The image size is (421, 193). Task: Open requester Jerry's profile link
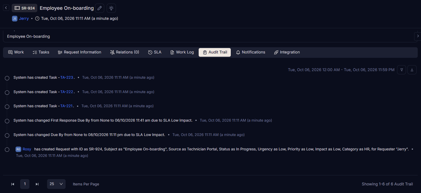pyautogui.click(x=24, y=18)
